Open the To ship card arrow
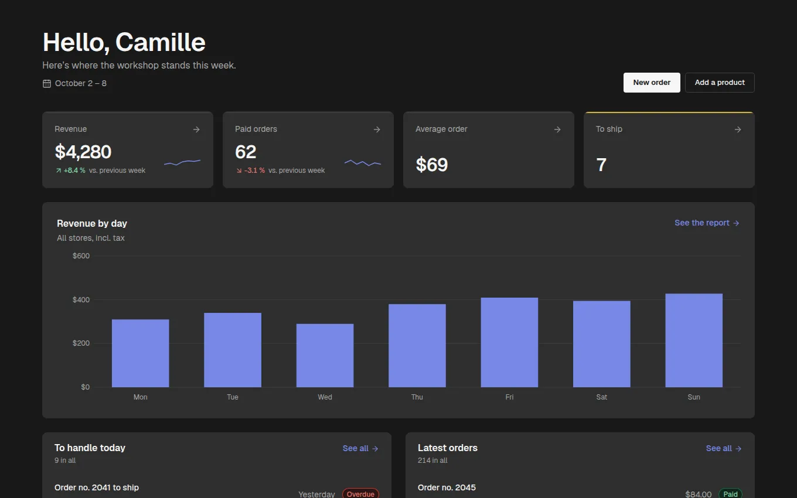 pyautogui.click(x=738, y=129)
